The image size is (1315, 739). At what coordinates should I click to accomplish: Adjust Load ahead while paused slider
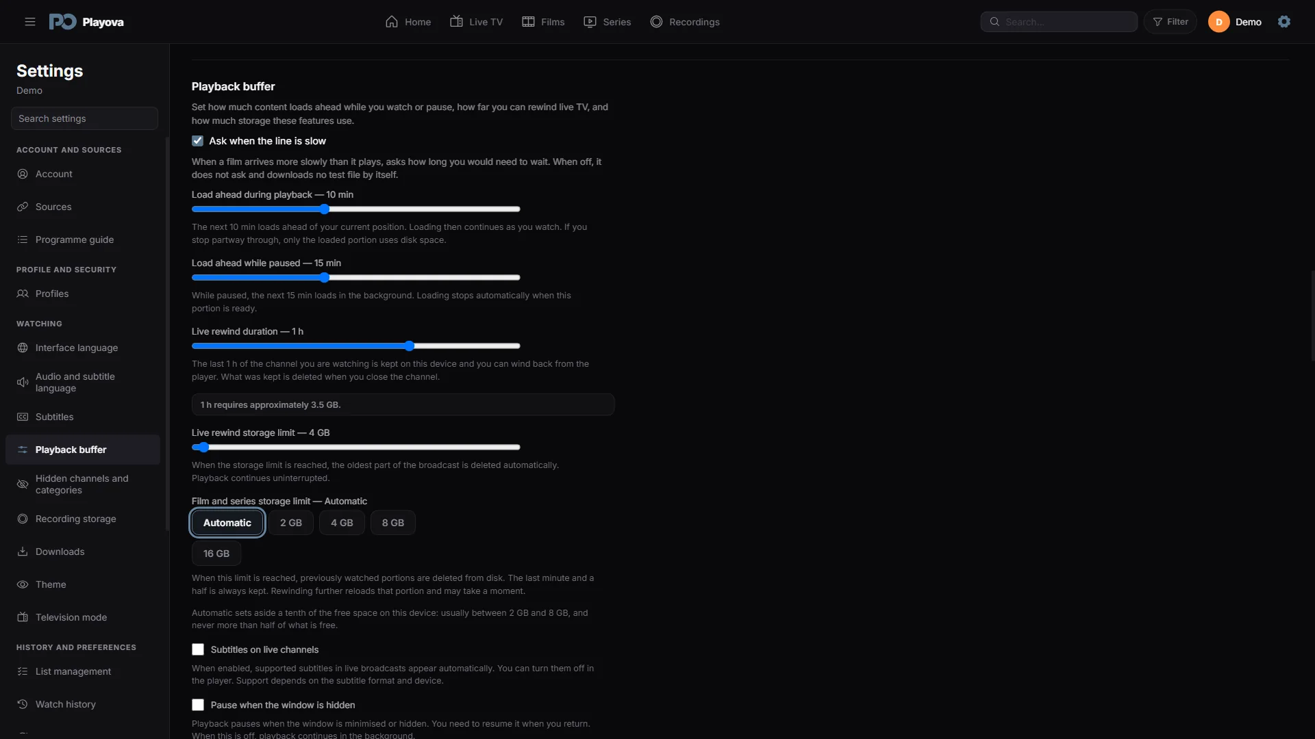(x=356, y=278)
